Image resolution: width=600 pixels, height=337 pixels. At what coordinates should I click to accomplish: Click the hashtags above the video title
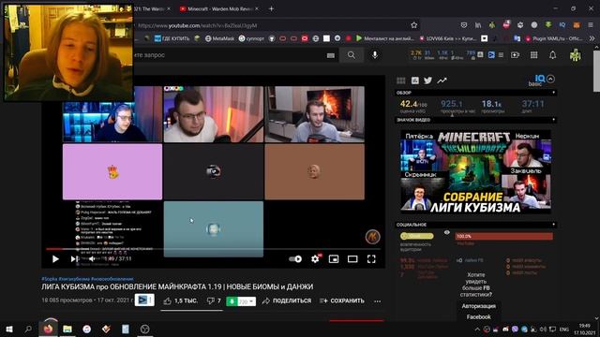[87, 279]
